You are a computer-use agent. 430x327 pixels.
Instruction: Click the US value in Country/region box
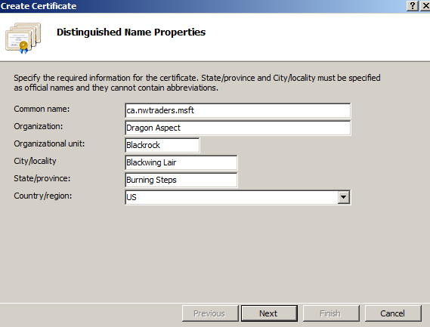pyautogui.click(x=131, y=197)
